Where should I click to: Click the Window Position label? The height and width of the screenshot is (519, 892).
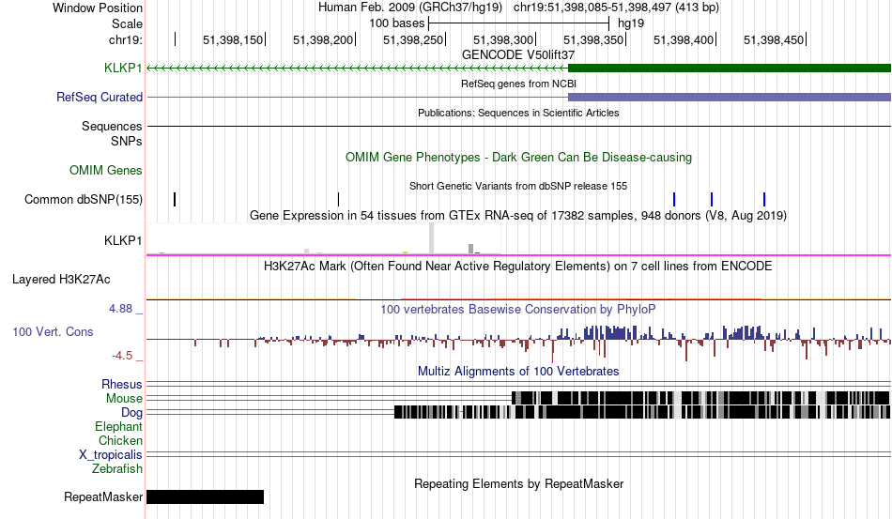pos(98,8)
